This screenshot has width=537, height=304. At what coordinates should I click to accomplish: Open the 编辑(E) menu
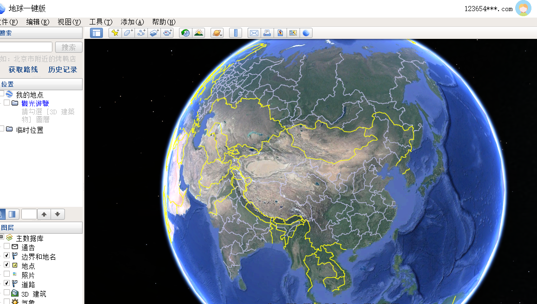(x=38, y=22)
